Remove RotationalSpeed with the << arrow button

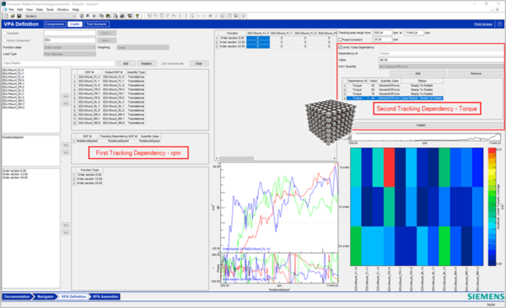[x=66, y=152]
